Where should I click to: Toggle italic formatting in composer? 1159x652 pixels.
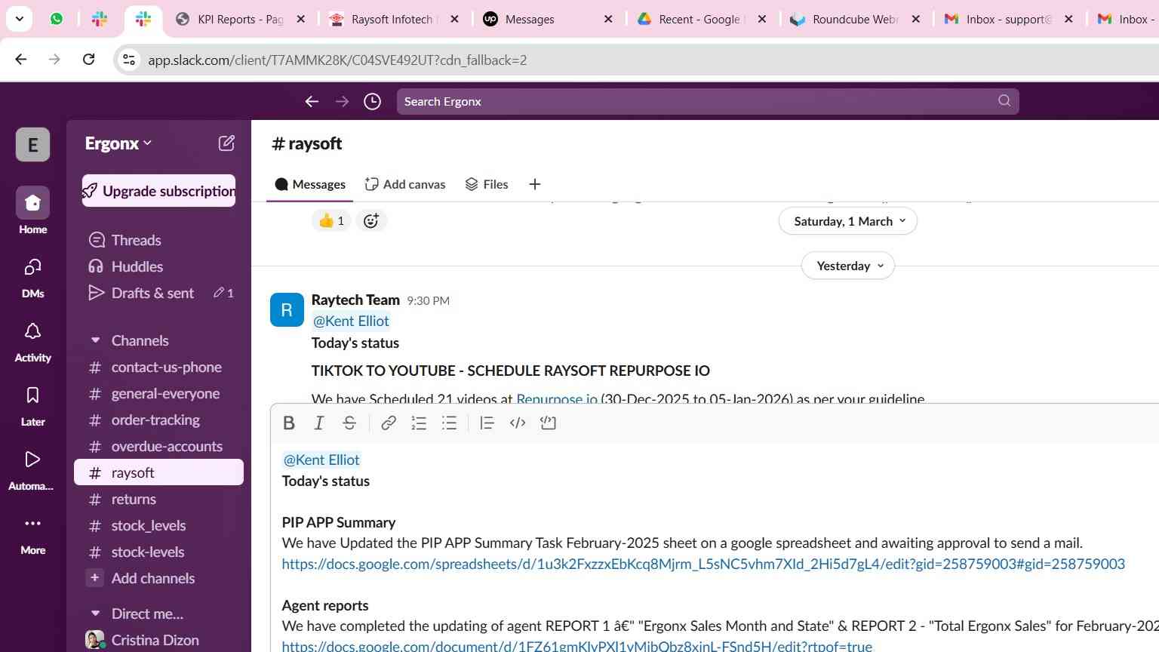pyautogui.click(x=319, y=423)
